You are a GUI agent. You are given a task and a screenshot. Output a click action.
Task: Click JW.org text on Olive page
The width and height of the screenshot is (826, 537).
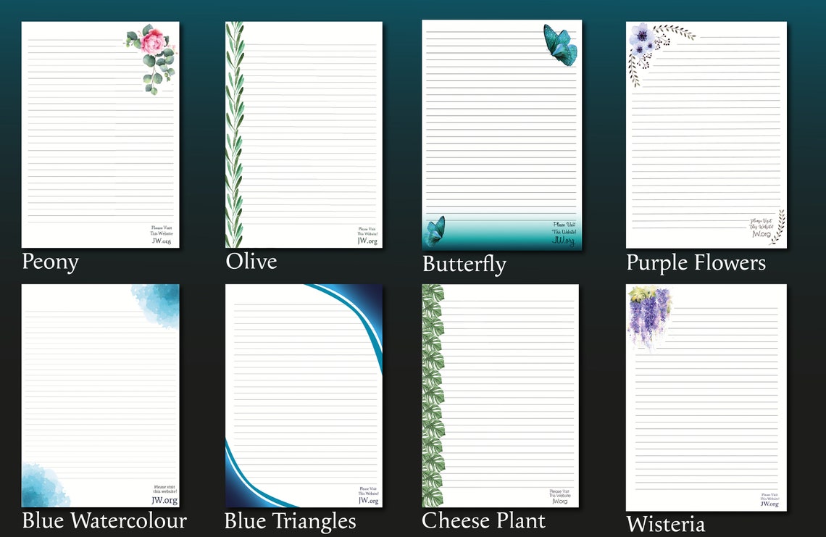click(367, 241)
